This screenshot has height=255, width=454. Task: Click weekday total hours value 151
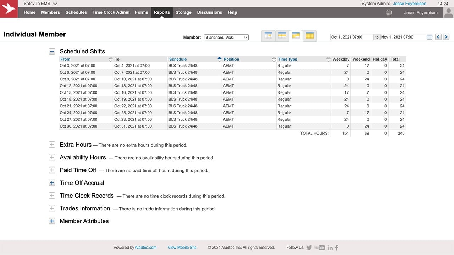(x=345, y=134)
